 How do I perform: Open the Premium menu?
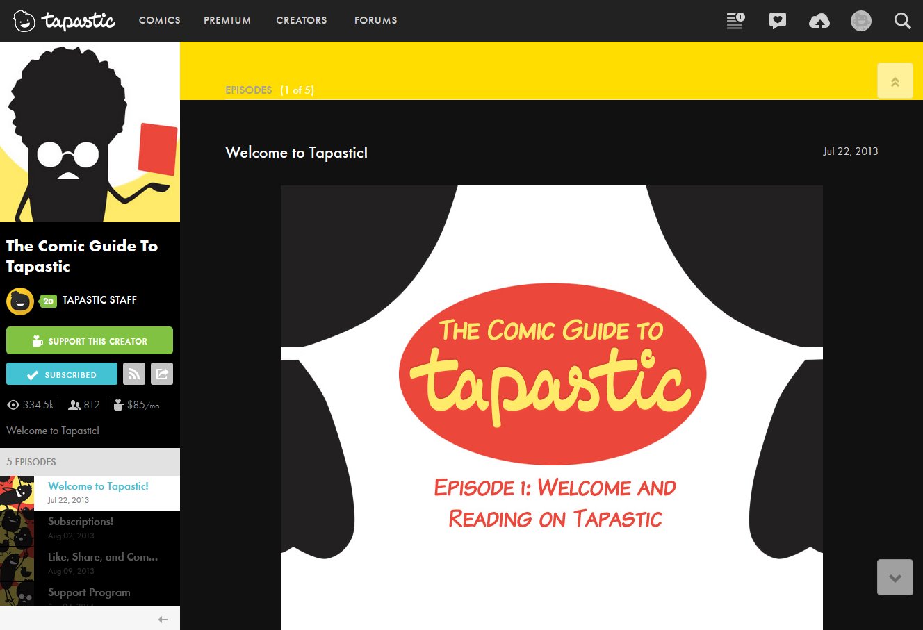(x=227, y=20)
